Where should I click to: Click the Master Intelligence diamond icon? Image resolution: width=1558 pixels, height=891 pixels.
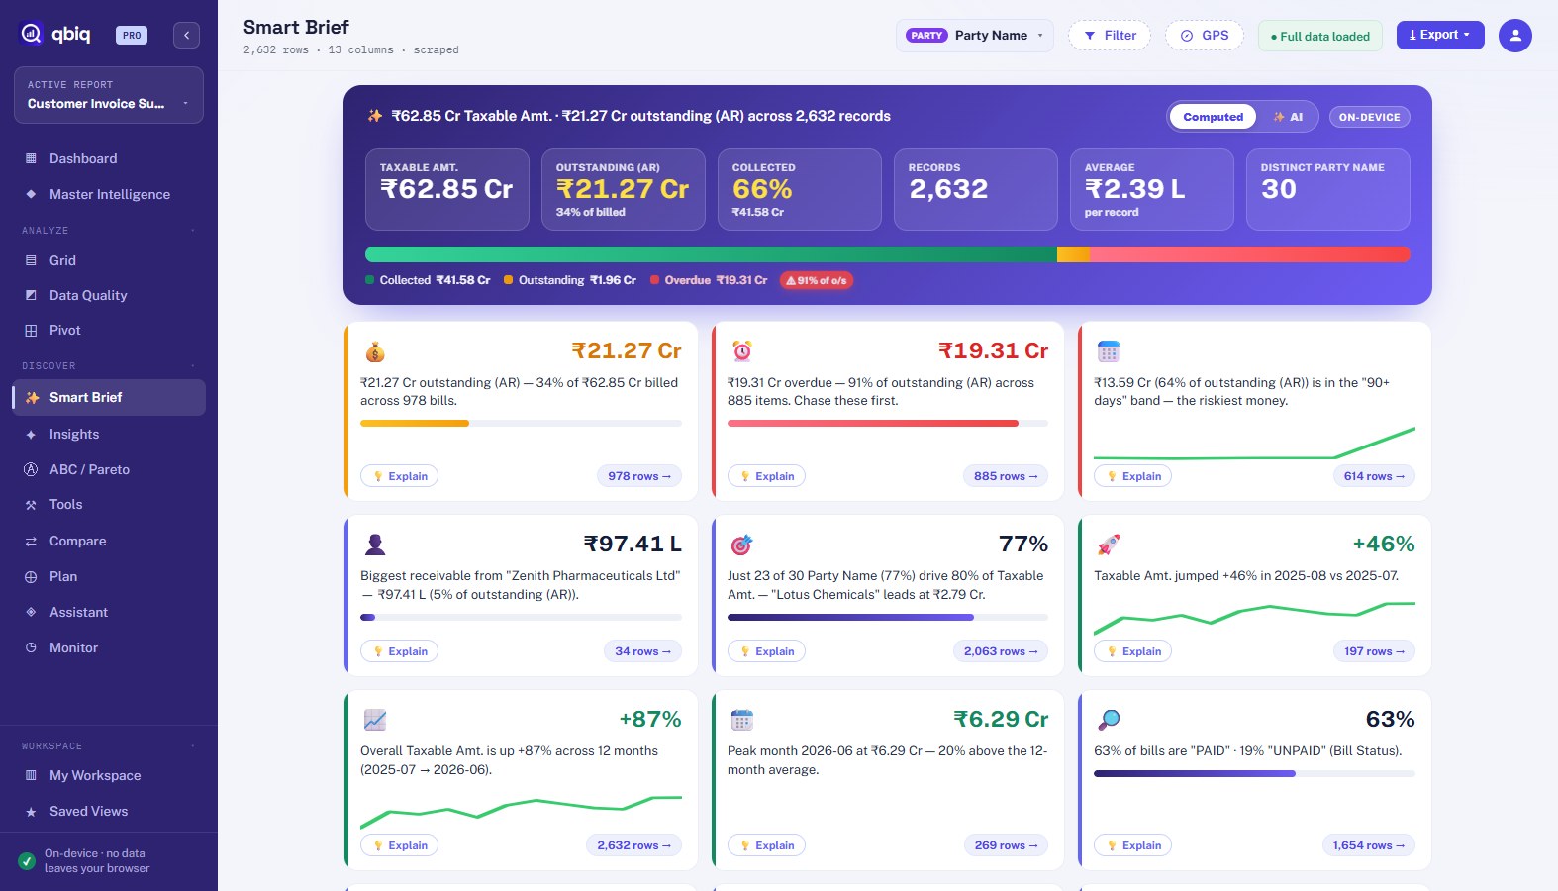click(31, 194)
